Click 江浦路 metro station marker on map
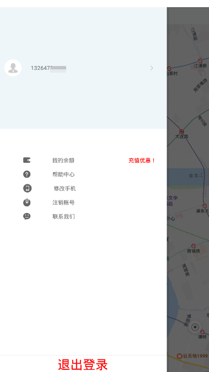Image resolution: width=209 pixels, height=372 pixels. [x=200, y=61]
